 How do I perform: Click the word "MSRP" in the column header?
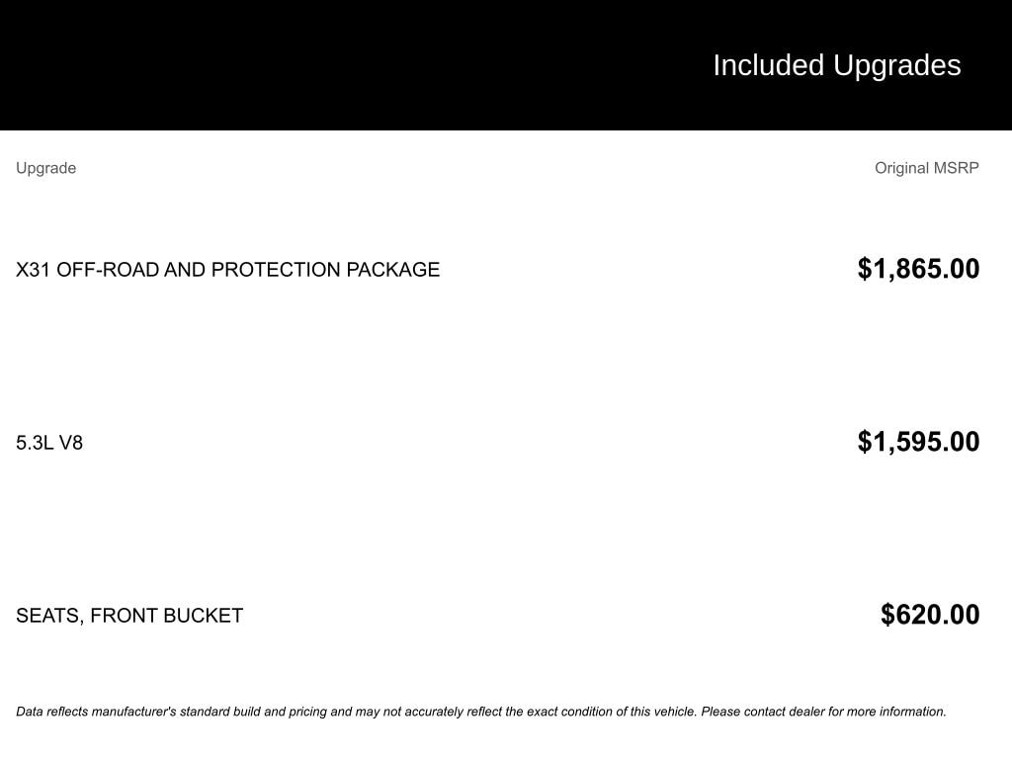coord(956,168)
